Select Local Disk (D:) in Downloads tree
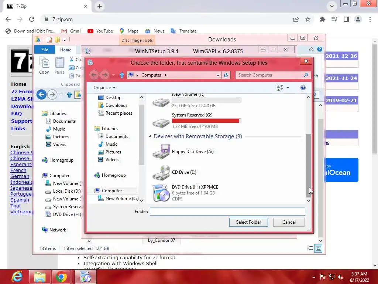The width and height of the screenshot is (378, 284). (x=63, y=191)
